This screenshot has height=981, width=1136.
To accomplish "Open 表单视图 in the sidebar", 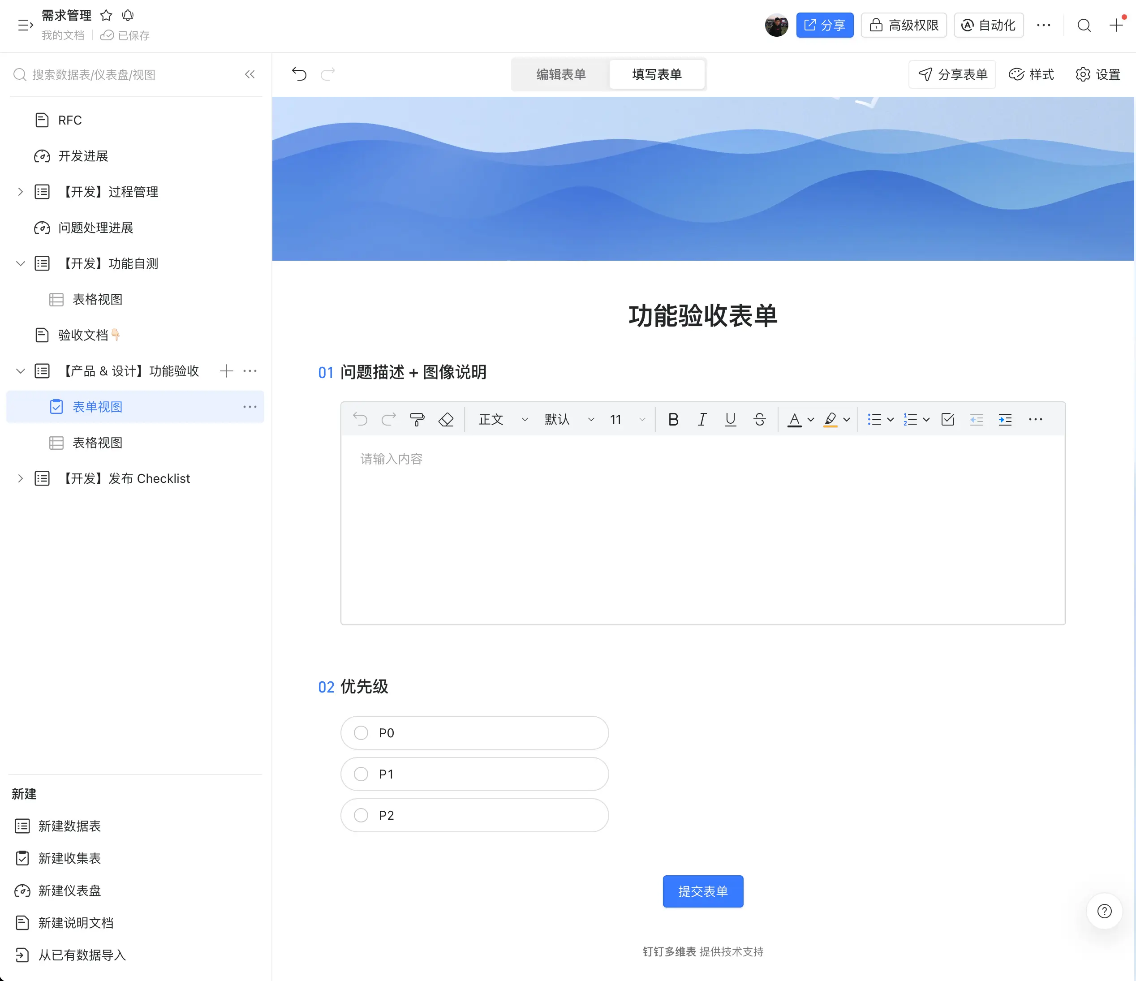I will 98,407.
